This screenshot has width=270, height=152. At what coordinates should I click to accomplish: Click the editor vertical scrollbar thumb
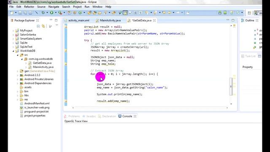point(231,87)
